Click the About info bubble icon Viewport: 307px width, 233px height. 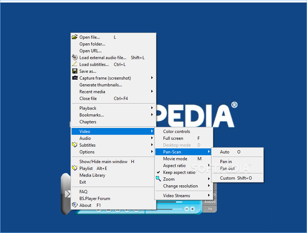(74, 205)
